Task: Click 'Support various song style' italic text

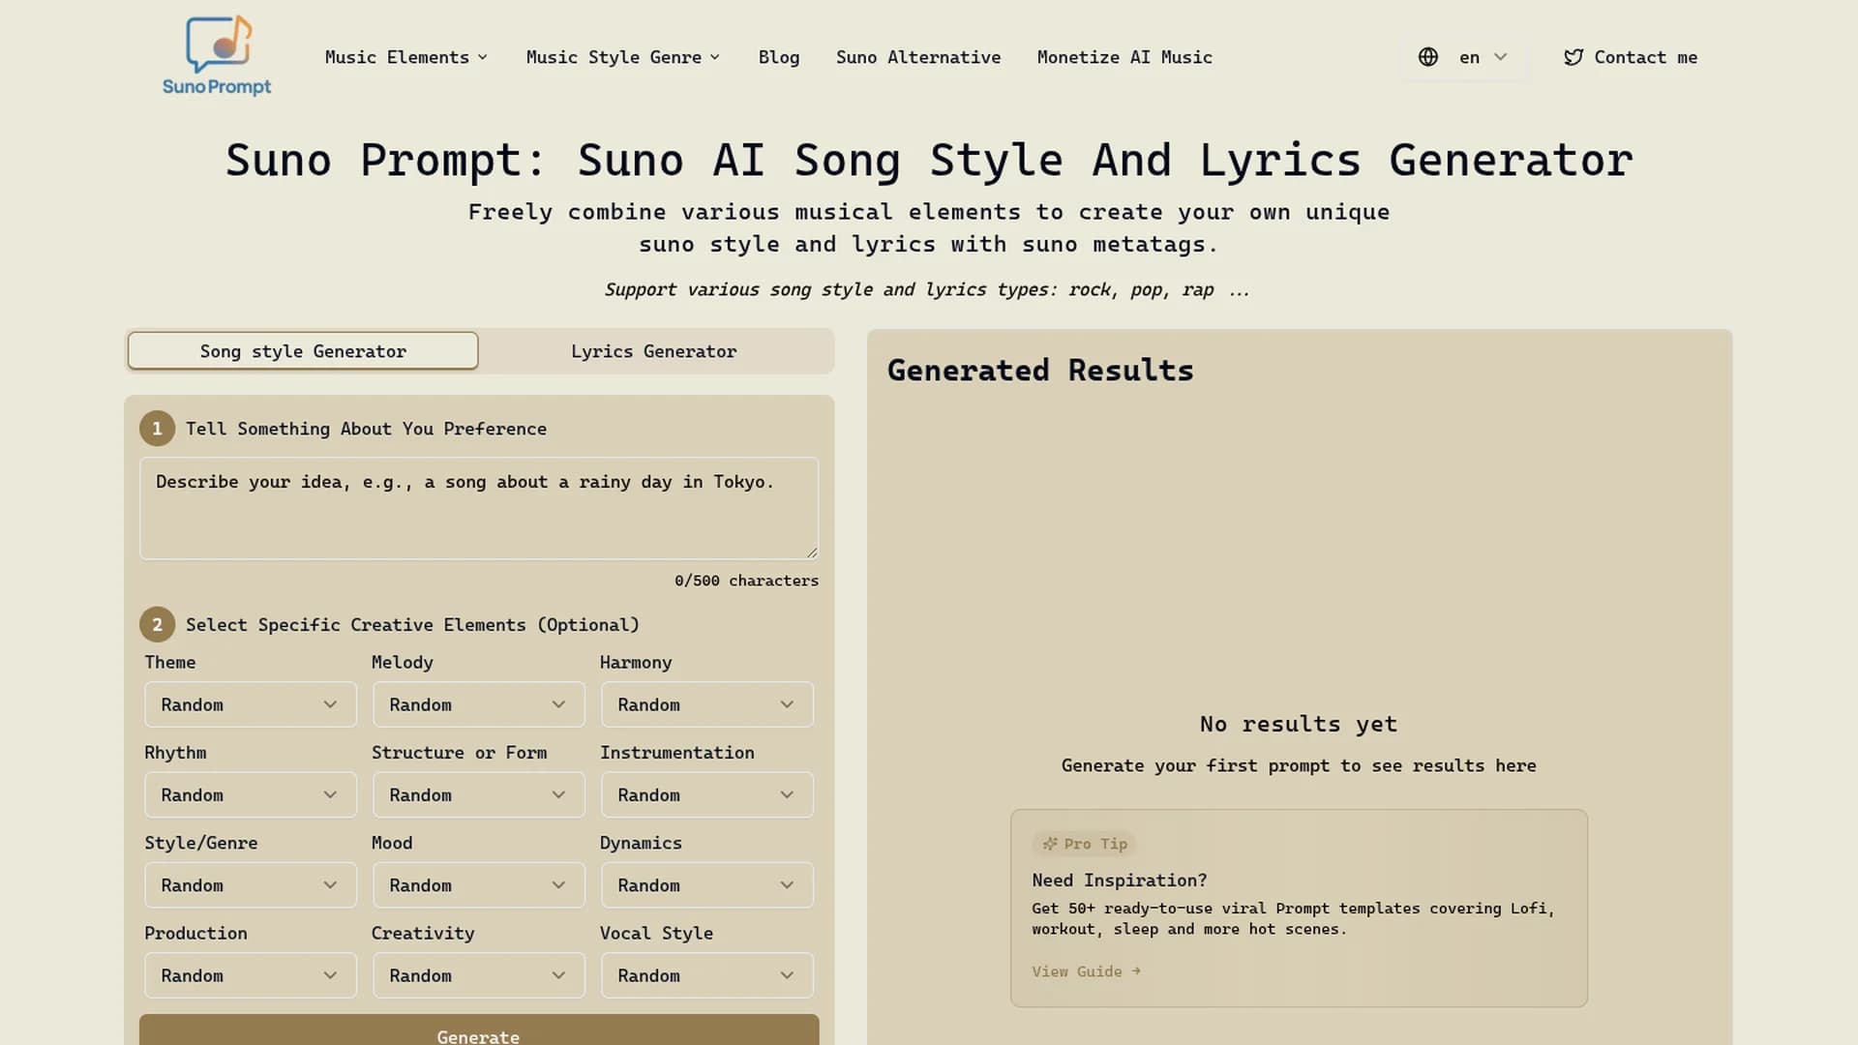Action: [927, 289]
